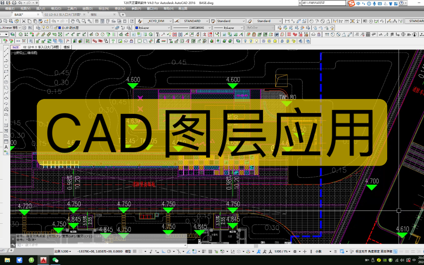Click the 模型 button at the bottom
Image resolution: width=424 pixels, height=265 pixels.
tap(128, 251)
